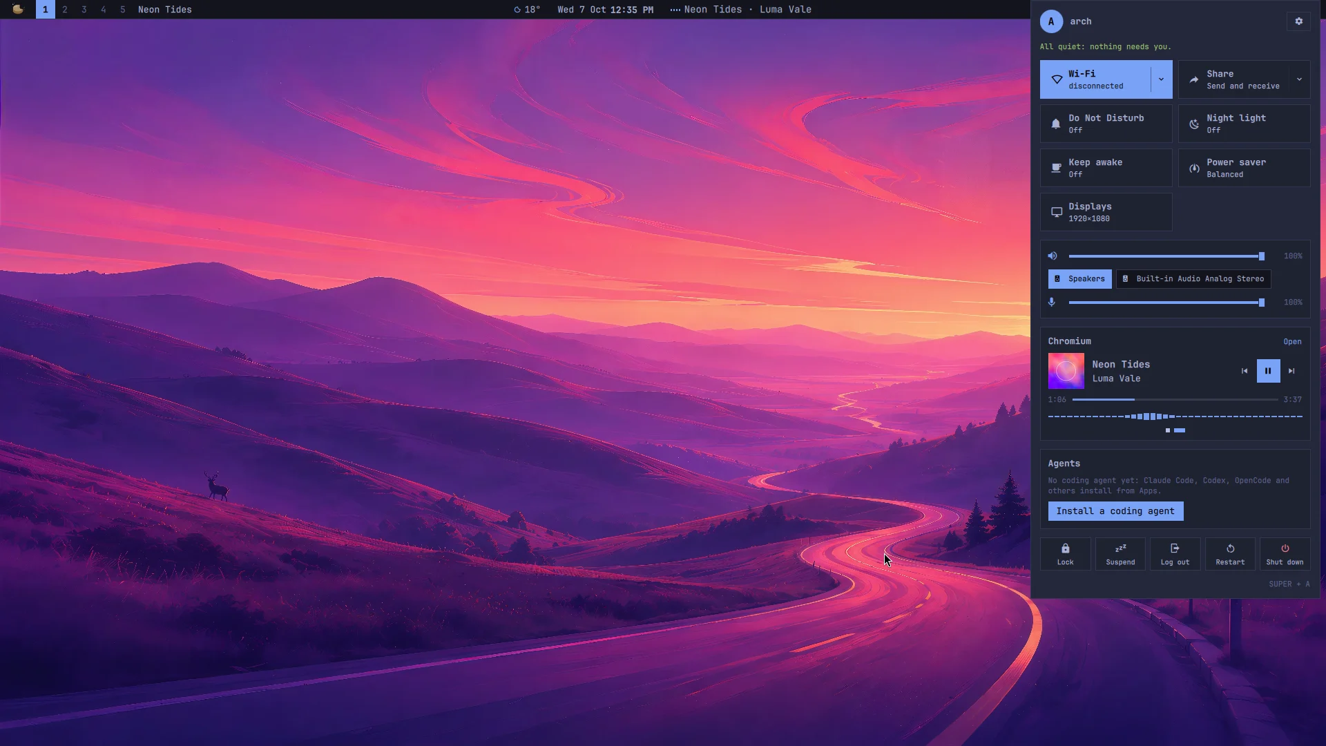
Task: Switch to workspace 4
Action: coord(104,10)
